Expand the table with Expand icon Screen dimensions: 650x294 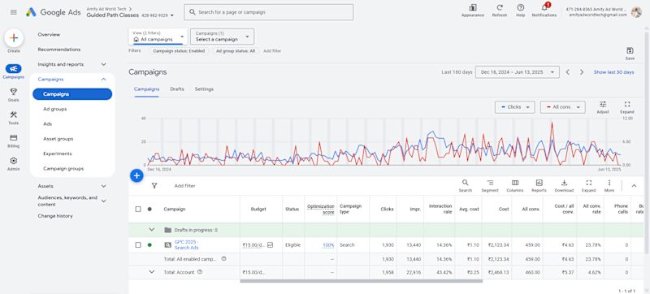(x=588, y=183)
